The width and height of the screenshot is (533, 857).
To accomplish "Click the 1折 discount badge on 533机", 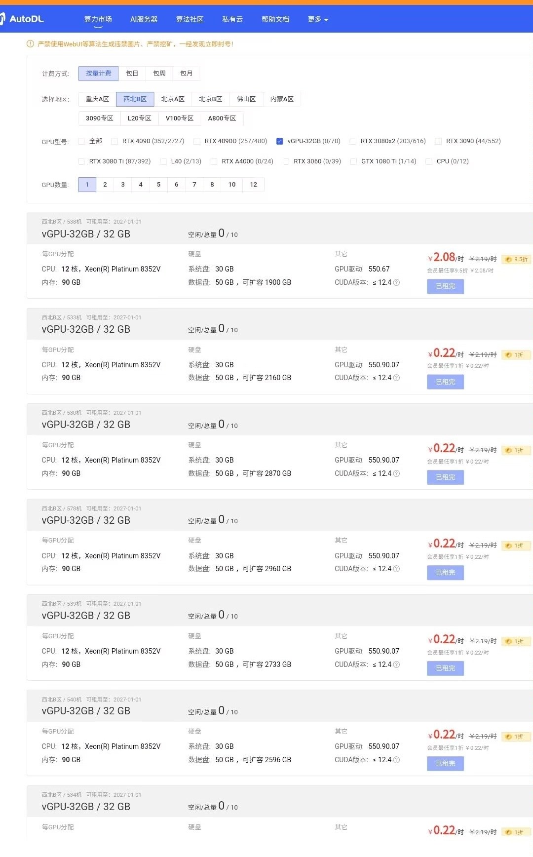I will tap(516, 355).
